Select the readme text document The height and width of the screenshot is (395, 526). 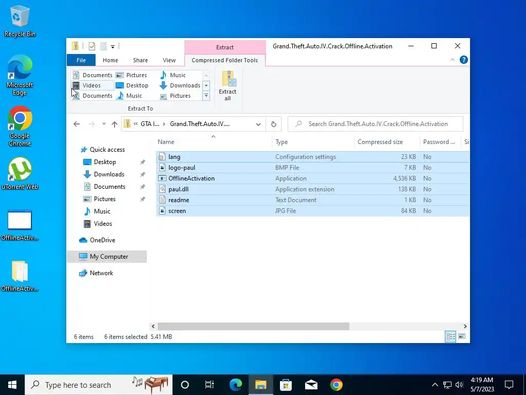313,200
